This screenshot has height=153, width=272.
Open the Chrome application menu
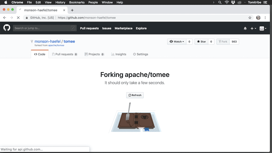point(17,2)
